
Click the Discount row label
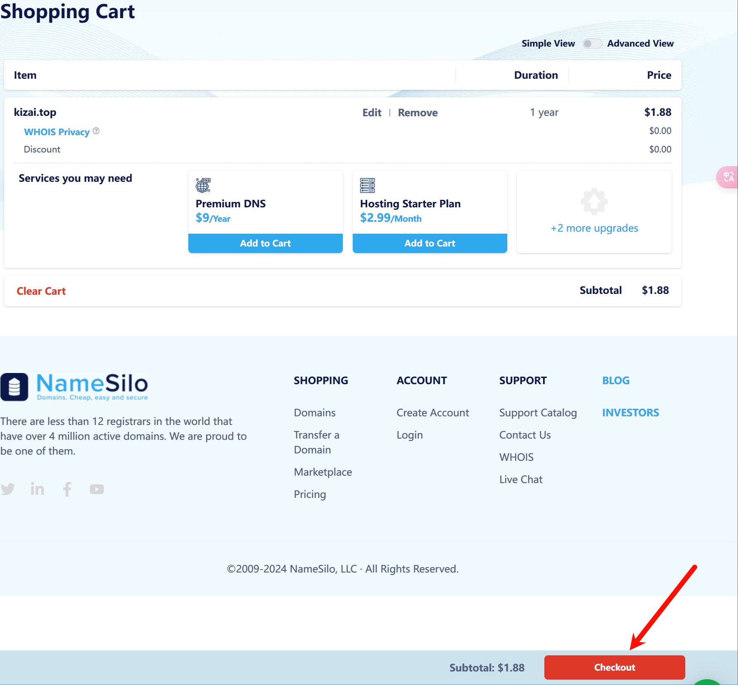[42, 149]
